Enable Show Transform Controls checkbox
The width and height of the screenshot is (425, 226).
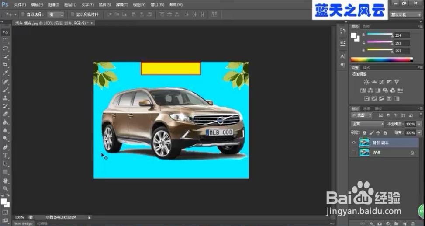73,14
